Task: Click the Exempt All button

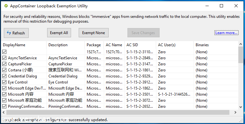Action: 59,33
